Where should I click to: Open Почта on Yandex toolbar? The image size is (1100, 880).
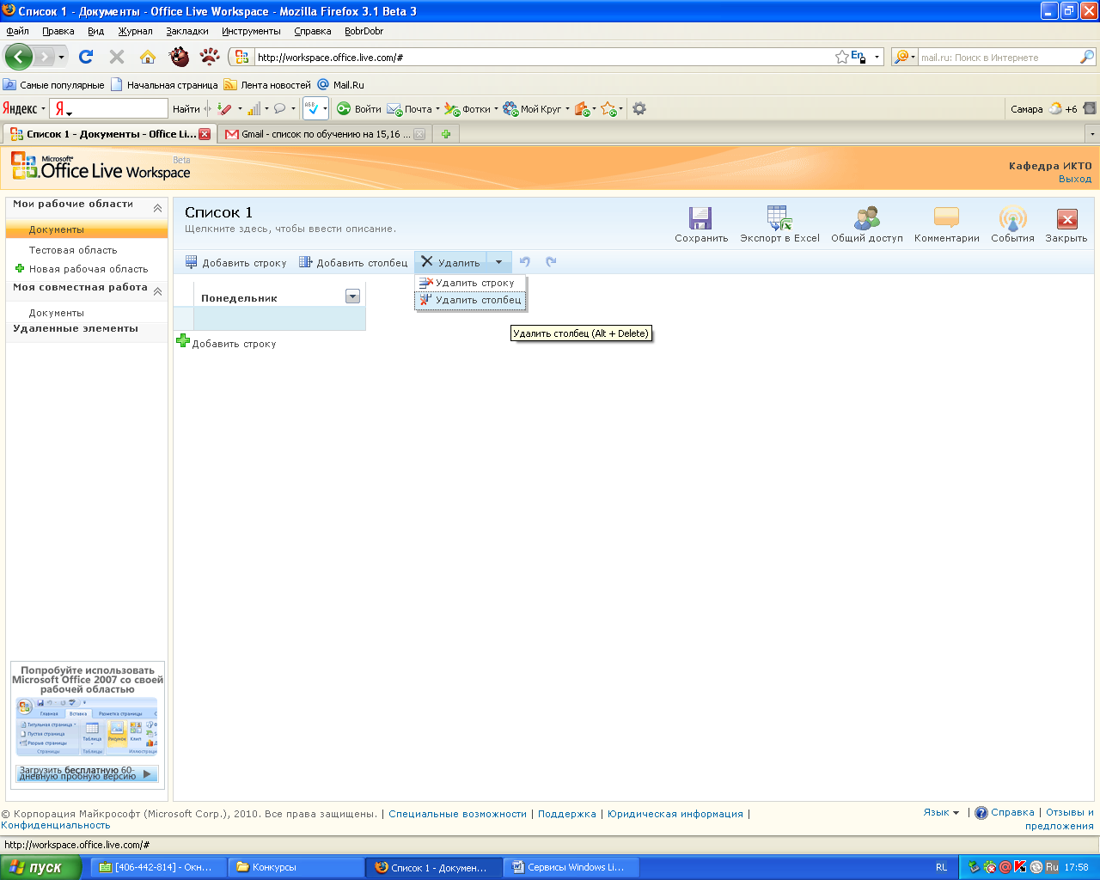pyautogui.click(x=412, y=109)
